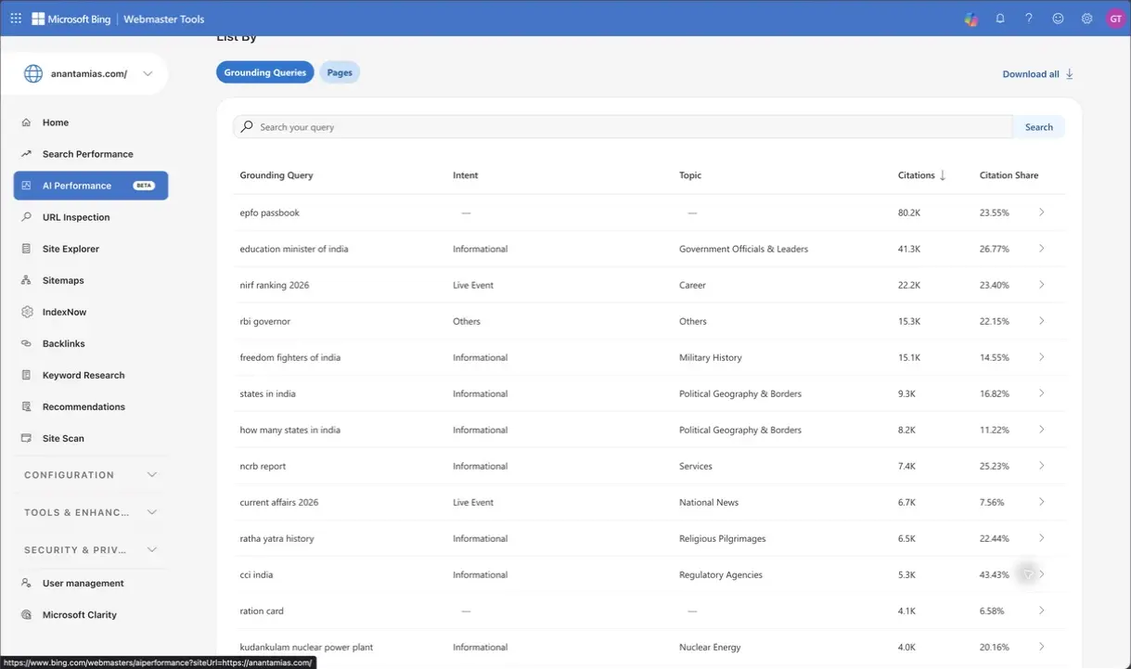Click the URL Inspection magnifier icon
Image resolution: width=1131 pixels, height=669 pixels.
click(x=26, y=217)
